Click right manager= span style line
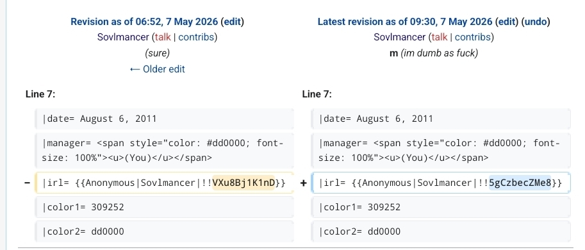585x250 pixels. coord(441,151)
